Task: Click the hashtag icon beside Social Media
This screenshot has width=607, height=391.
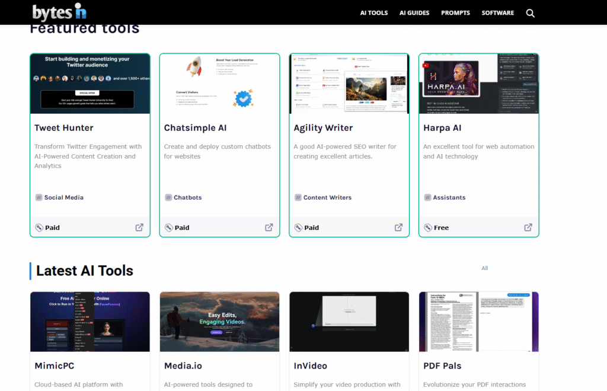Action: click(x=39, y=197)
